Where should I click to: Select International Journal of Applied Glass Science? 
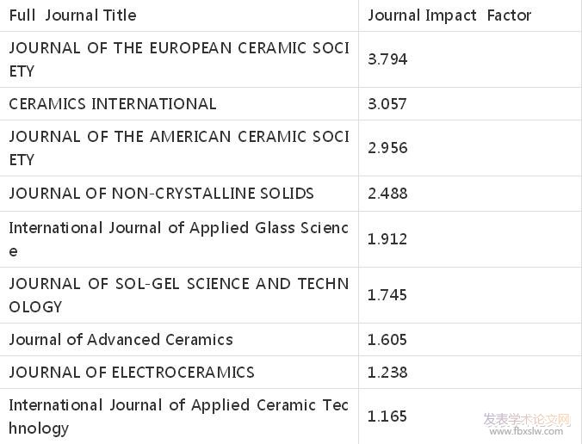(179, 239)
